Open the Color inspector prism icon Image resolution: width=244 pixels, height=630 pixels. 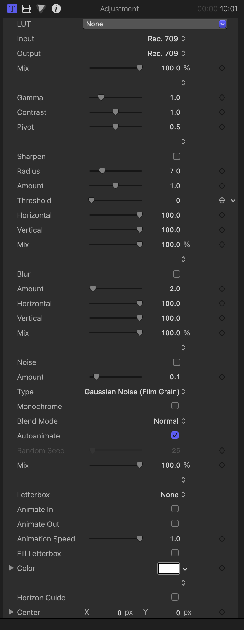41,9
